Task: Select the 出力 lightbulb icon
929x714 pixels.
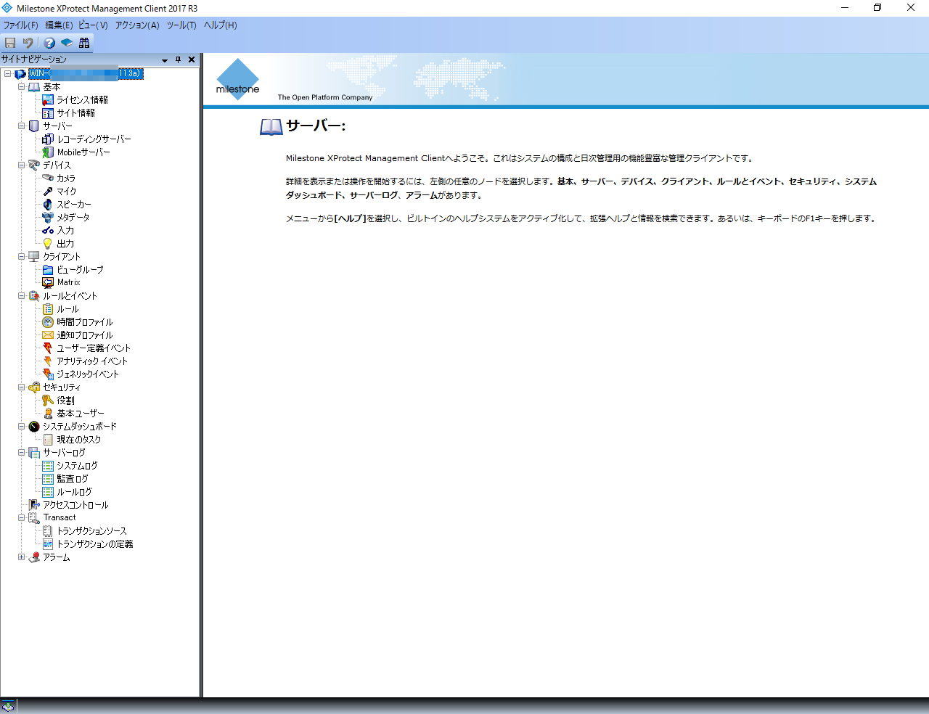Action: pos(48,243)
